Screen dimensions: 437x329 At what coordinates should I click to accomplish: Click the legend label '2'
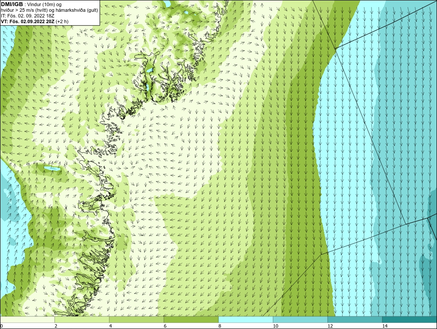click(x=56, y=326)
